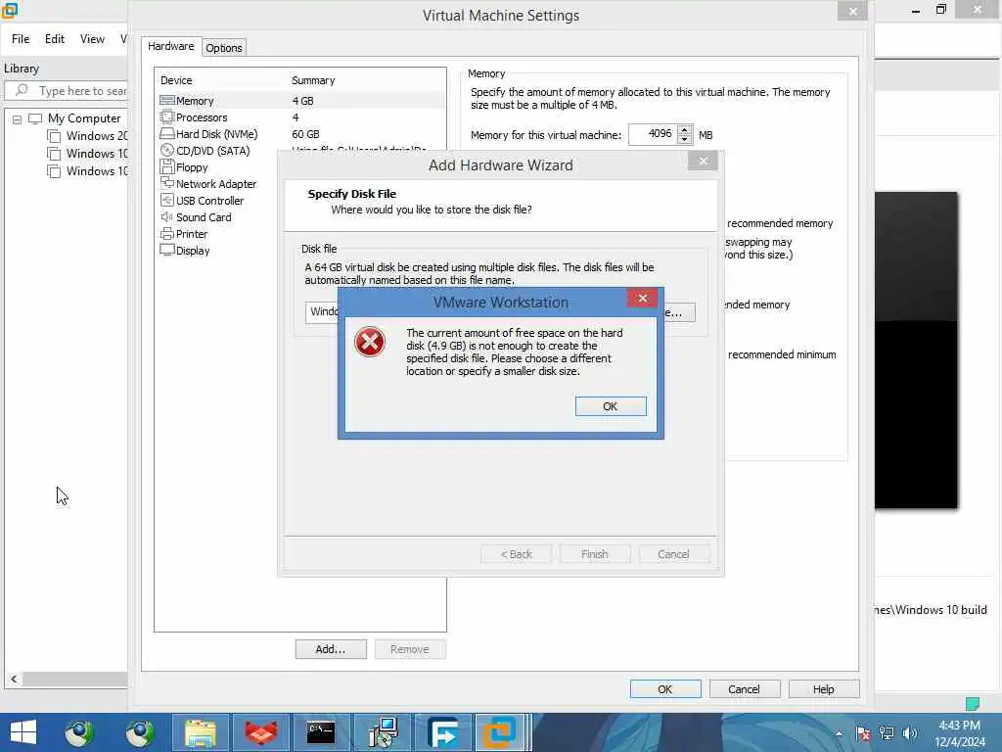Open the File menu
This screenshot has height=752, width=1002.
pos(21,39)
